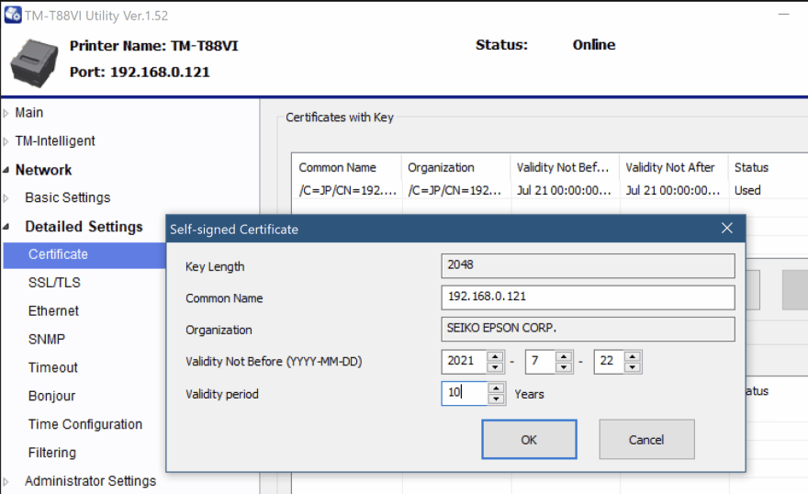
Task: Click the TM-T88VI Utility app icon
Action: pyautogui.click(x=13, y=15)
